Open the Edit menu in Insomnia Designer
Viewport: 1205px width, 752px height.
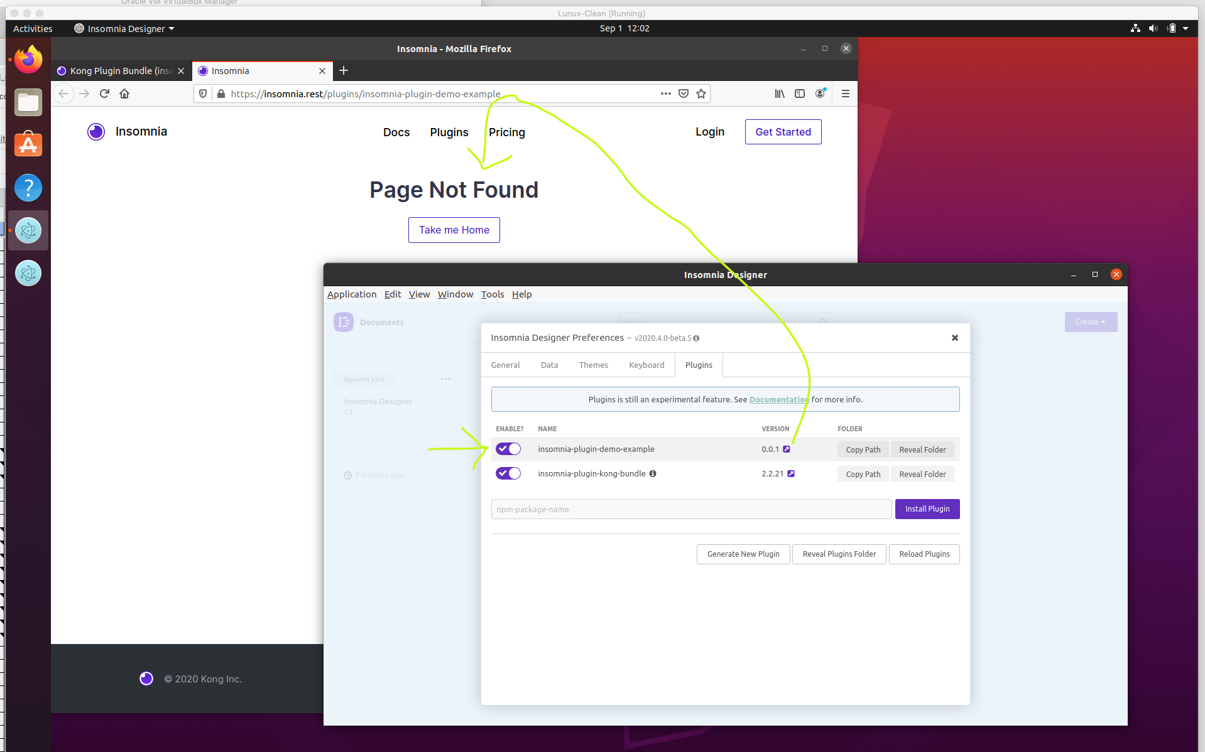tap(393, 294)
